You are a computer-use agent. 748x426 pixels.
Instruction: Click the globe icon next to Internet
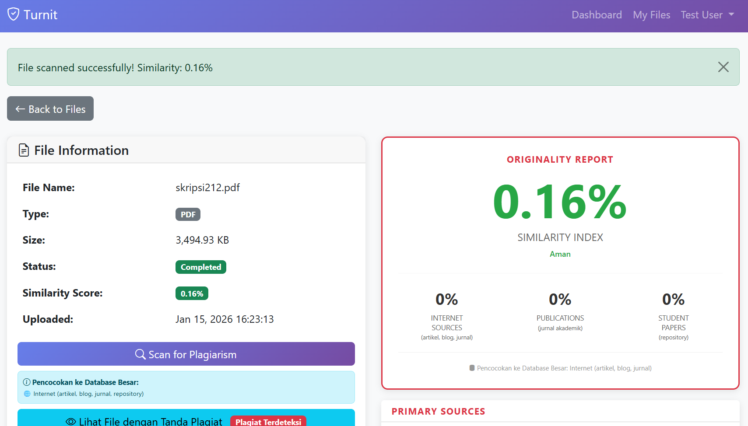(x=27, y=394)
